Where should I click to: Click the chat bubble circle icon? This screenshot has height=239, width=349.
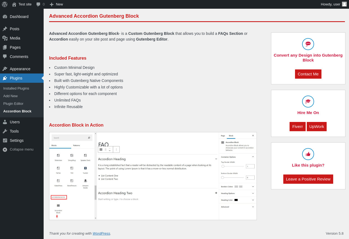(308, 44)
